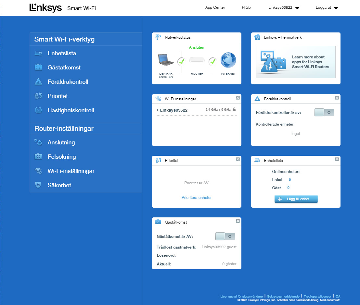Select the Hastighetskontroll speedometer icon
Viewport: 360px width, 305px height.
pyautogui.click(x=38, y=110)
